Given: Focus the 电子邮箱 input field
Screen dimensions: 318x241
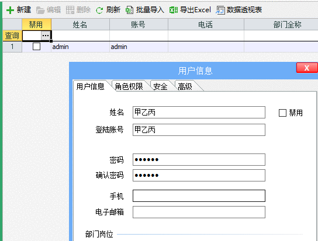Looking at the screenshot, I should [x=199, y=212].
